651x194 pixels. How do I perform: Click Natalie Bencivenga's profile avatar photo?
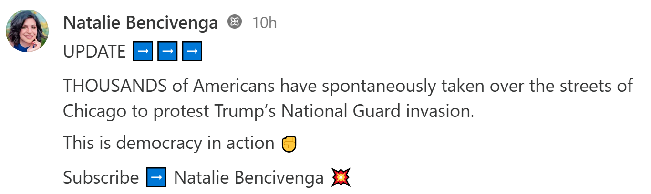pyautogui.click(x=27, y=31)
